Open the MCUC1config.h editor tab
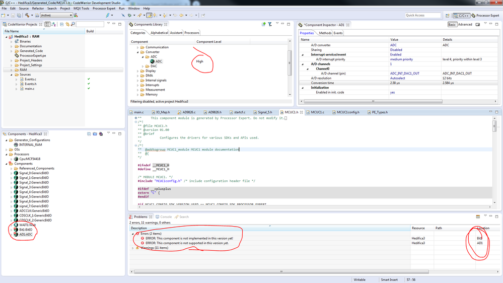The image size is (503, 283). (347, 112)
